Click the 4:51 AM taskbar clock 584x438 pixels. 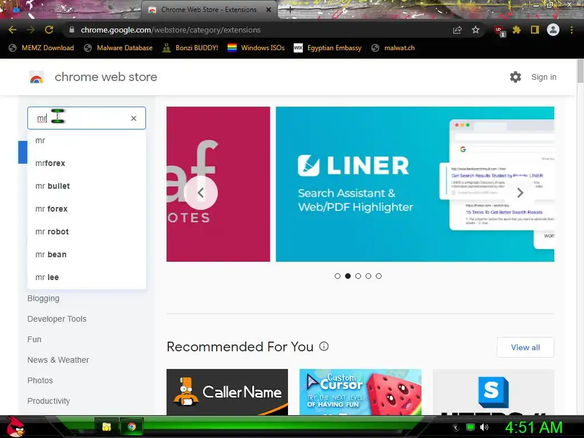(x=534, y=427)
